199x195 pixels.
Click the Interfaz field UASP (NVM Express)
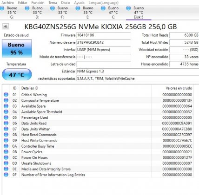[x=104, y=50]
